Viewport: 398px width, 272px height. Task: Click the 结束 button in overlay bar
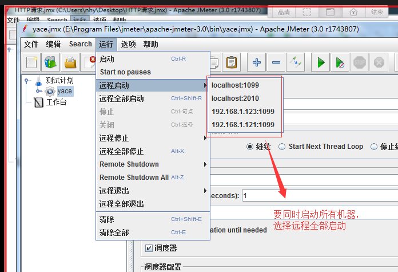tap(377, 12)
